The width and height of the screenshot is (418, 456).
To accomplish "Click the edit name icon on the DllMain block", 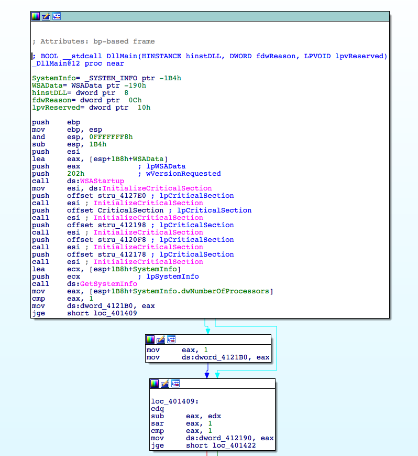I will click(x=46, y=16).
